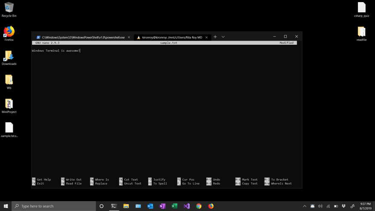Screen dimensions: 375x211
Task: Open the Dropbox tray icon
Action: tap(343, 206)
